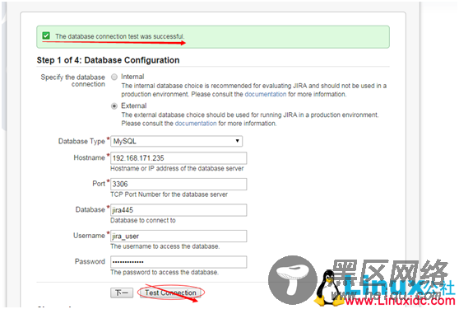The height and width of the screenshot is (309, 459).
Task: Open the Database Type MySQL dropdown
Action: click(176, 141)
